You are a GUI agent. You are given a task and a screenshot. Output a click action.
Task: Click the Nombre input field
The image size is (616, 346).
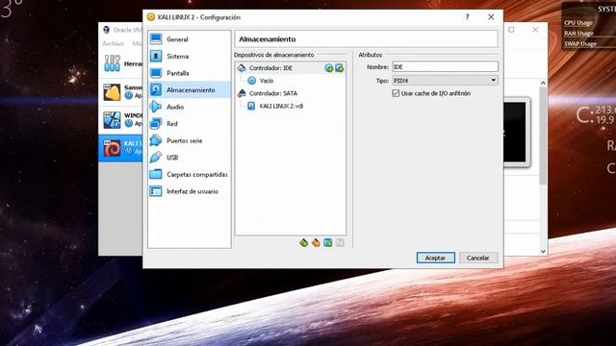445,66
